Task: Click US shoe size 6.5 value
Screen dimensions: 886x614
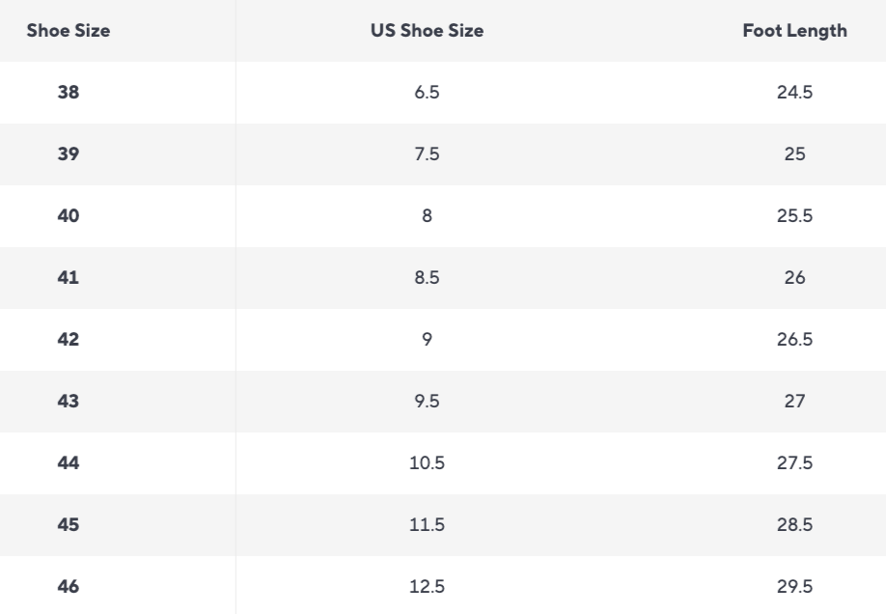Action: pyautogui.click(x=427, y=93)
